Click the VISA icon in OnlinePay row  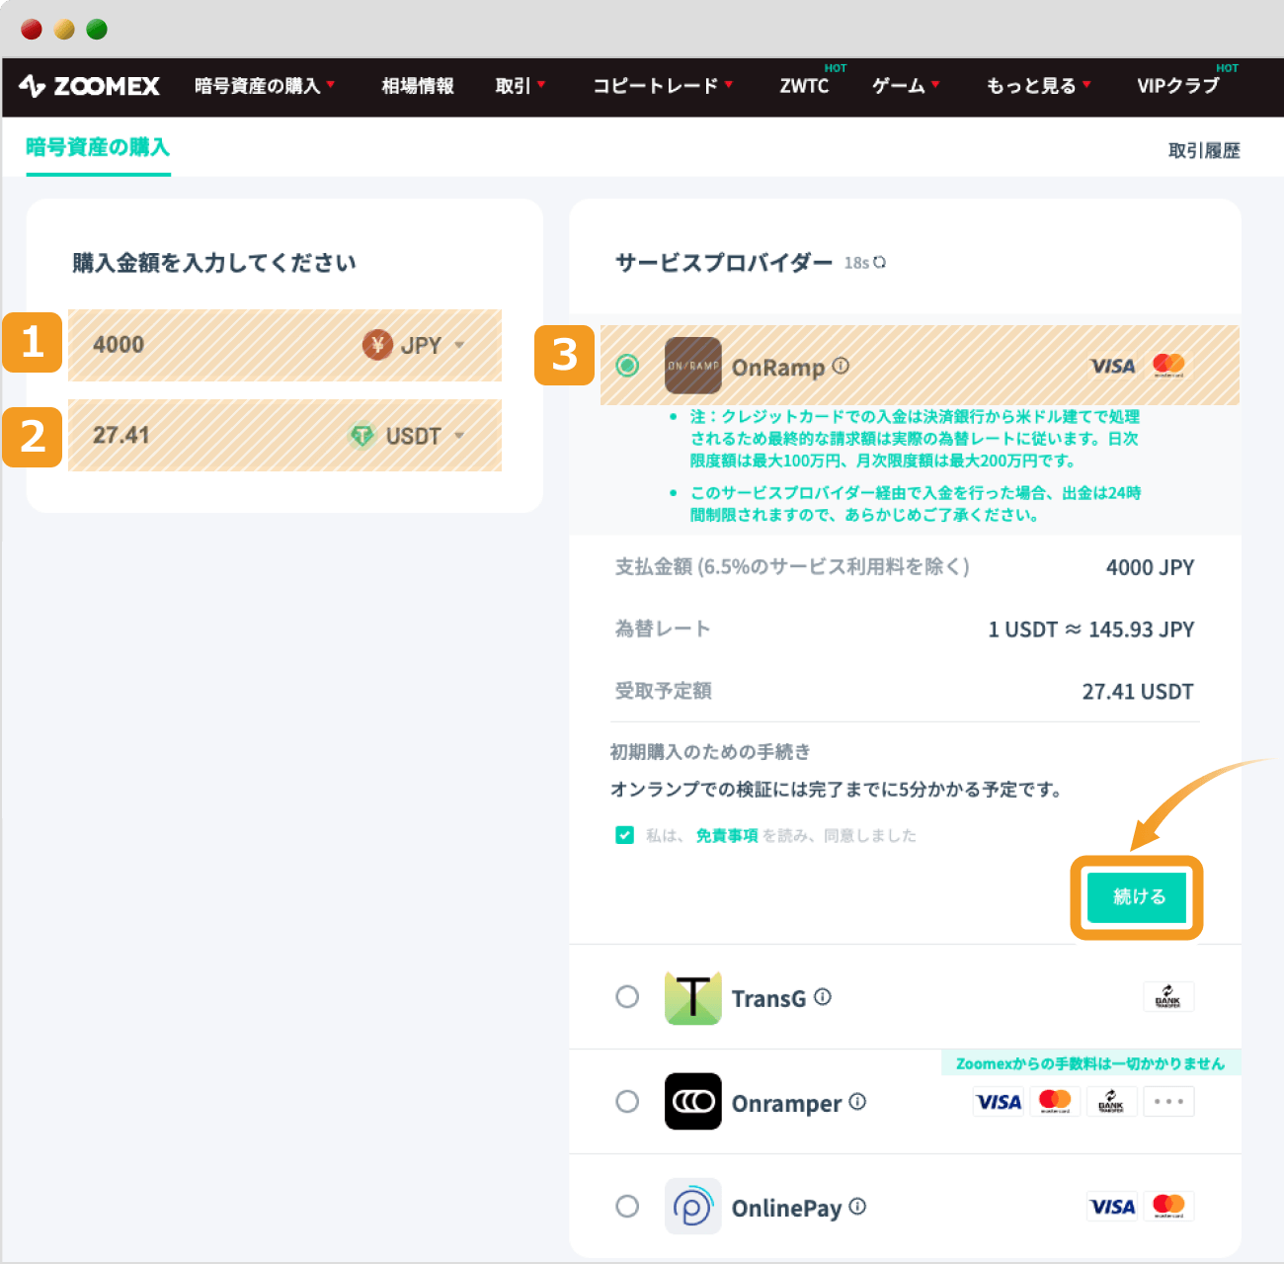click(1112, 1206)
